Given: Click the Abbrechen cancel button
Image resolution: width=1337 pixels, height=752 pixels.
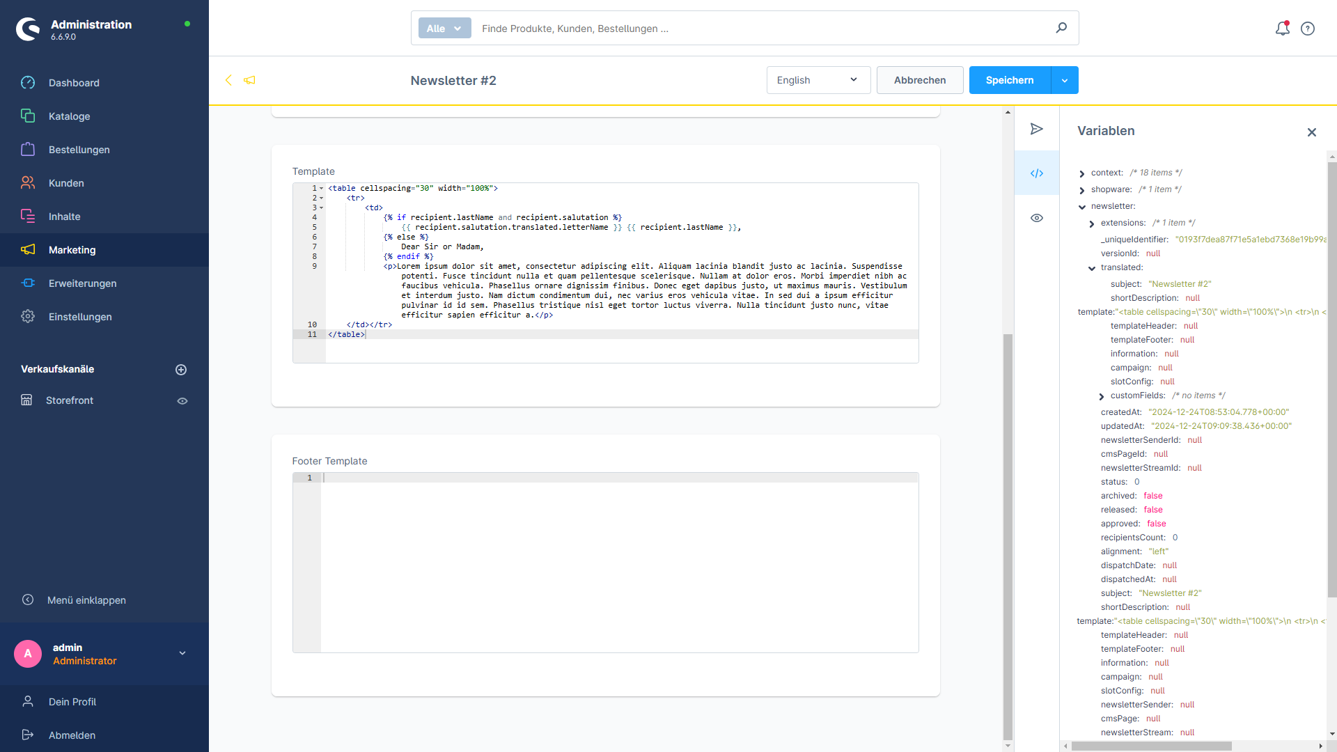Looking at the screenshot, I should click(919, 80).
